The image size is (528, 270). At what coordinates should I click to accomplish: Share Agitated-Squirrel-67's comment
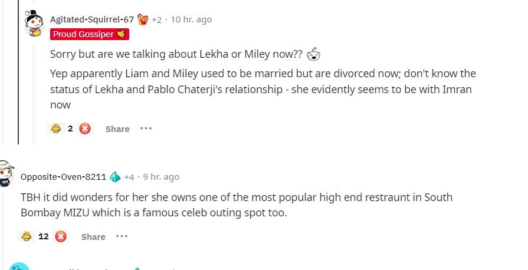(x=117, y=129)
